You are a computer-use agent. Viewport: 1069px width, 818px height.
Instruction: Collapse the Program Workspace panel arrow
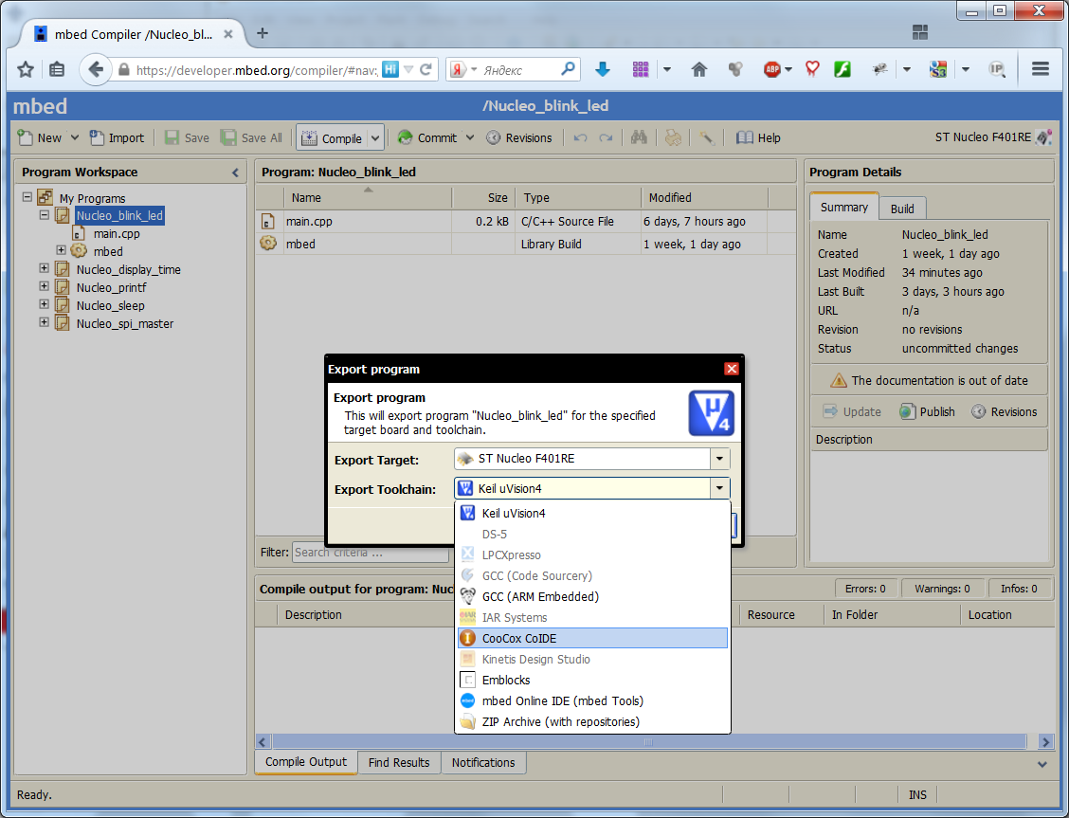pyautogui.click(x=234, y=173)
